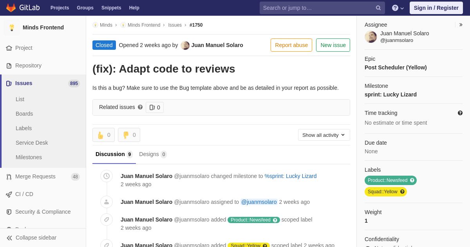Click the thumbs up reaction

pos(103,135)
